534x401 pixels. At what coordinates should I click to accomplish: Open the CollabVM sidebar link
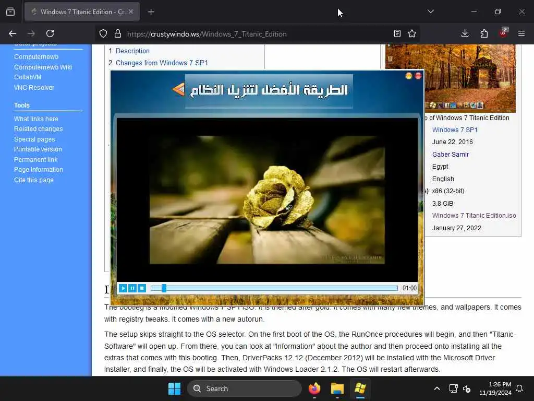point(28,77)
